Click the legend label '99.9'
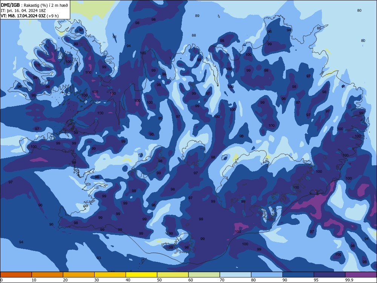Viewport: 377px width, 283px height. [349, 280]
